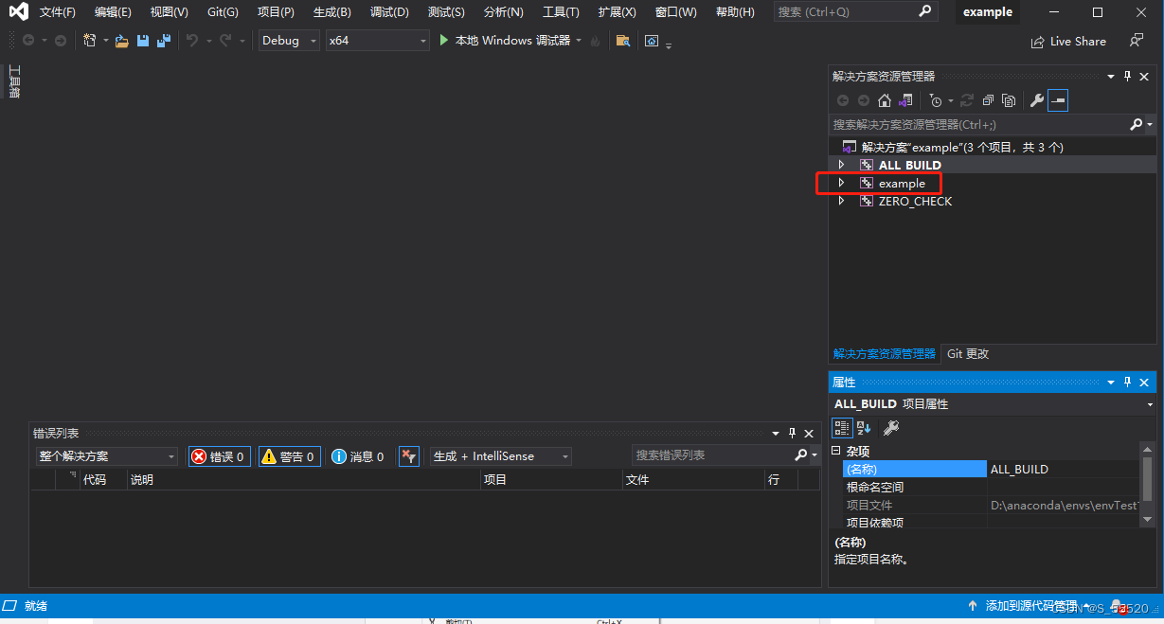The width and height of the screenshot is (1164, 624).
Task: Toggle the 错误 0 errors filter button
Action: coord(219,455)
